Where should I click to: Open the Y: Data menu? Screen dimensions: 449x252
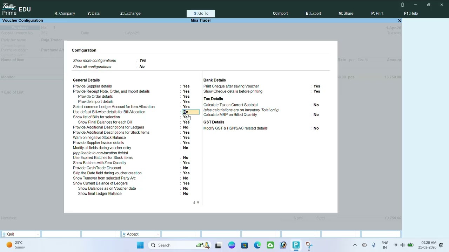tap(93, 13)
